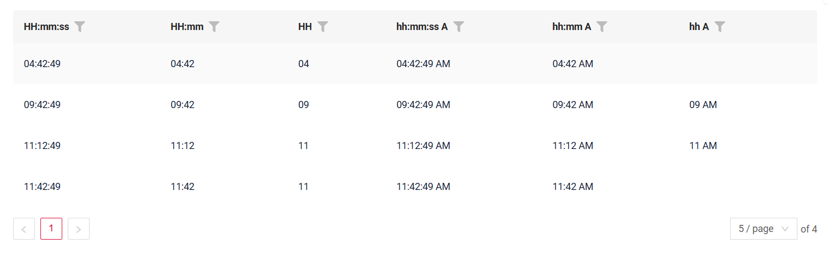828x262 pixels.
Task: Select the 11:12 AM cell
Action: (x=572, y=146)
